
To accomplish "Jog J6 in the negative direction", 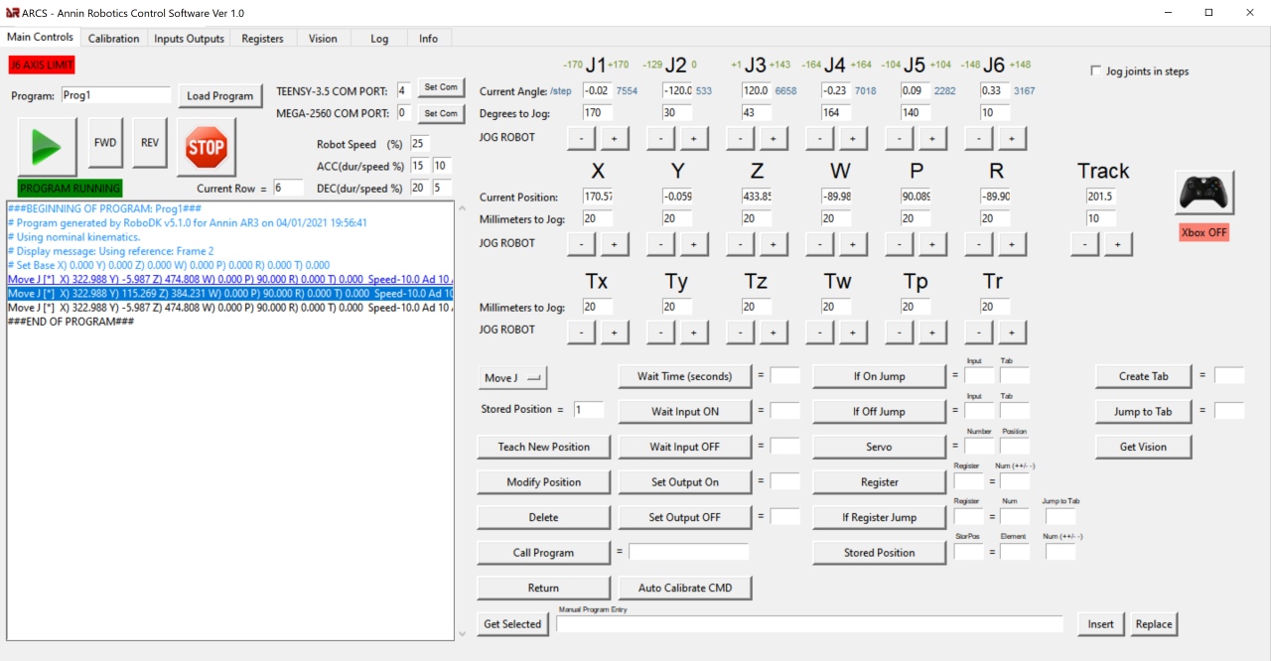I will click(x=978, y=138).
